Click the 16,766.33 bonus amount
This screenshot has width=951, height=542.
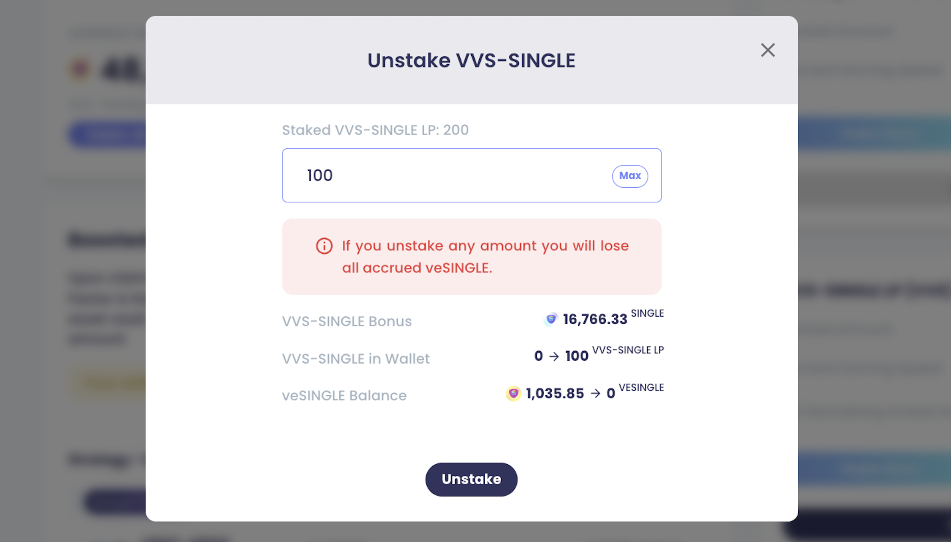[595, 320]
